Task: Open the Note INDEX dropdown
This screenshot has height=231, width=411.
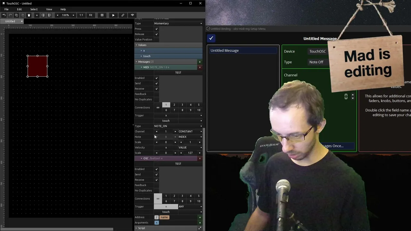Action: 190,137
